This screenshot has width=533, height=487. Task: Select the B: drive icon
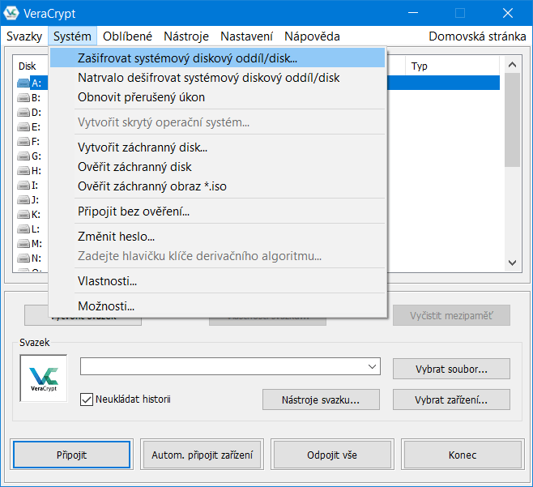(23, 98)
